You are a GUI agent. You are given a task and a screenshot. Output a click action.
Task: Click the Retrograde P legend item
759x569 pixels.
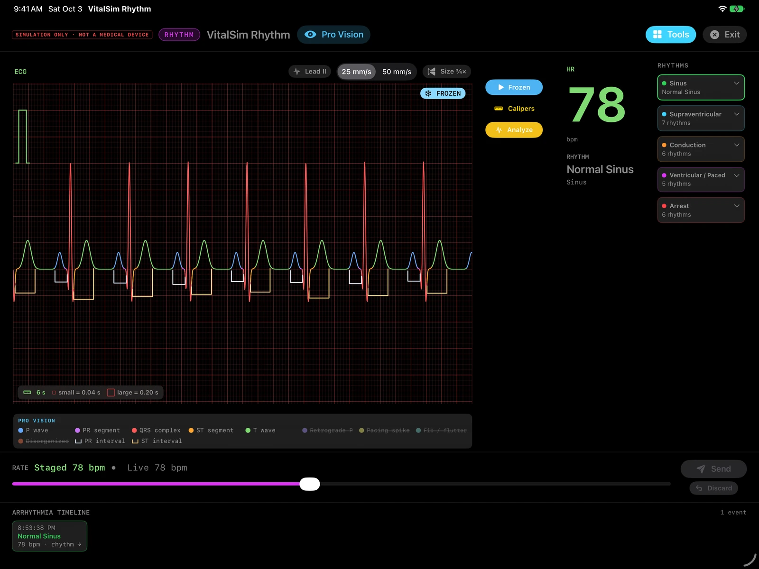coord(327,431)
